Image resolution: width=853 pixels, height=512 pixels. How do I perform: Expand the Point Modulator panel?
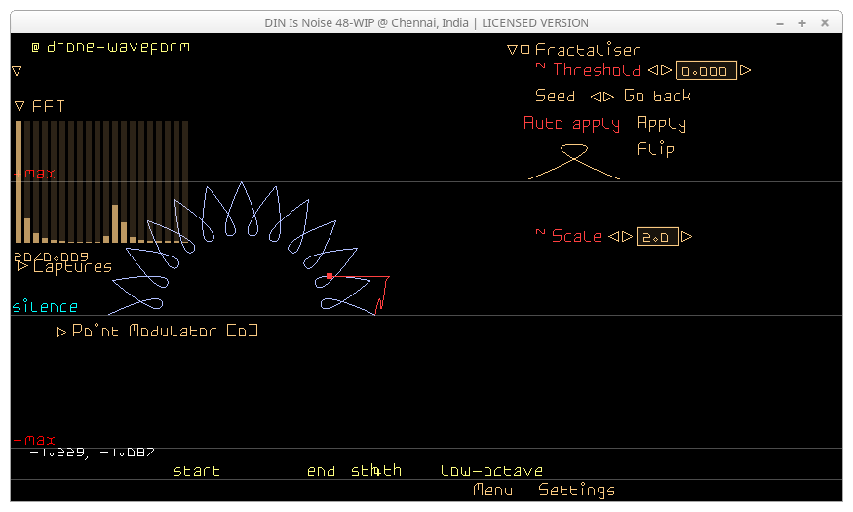(61, 332)
